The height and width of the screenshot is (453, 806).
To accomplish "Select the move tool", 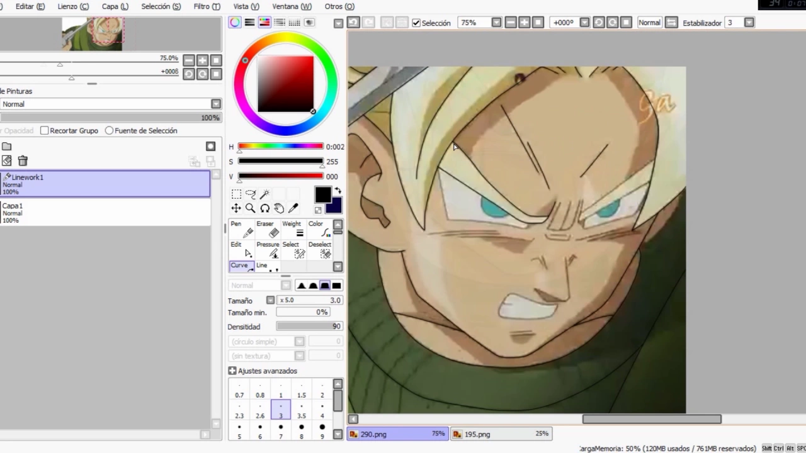I will pyautogui.click(x=236, y=208).
